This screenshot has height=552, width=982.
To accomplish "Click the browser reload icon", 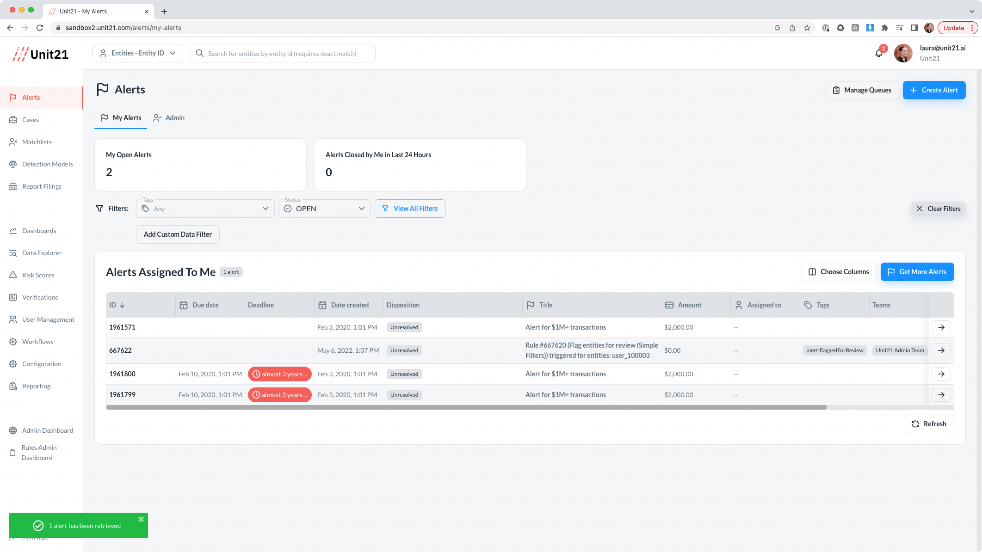I will pos(40,28).
